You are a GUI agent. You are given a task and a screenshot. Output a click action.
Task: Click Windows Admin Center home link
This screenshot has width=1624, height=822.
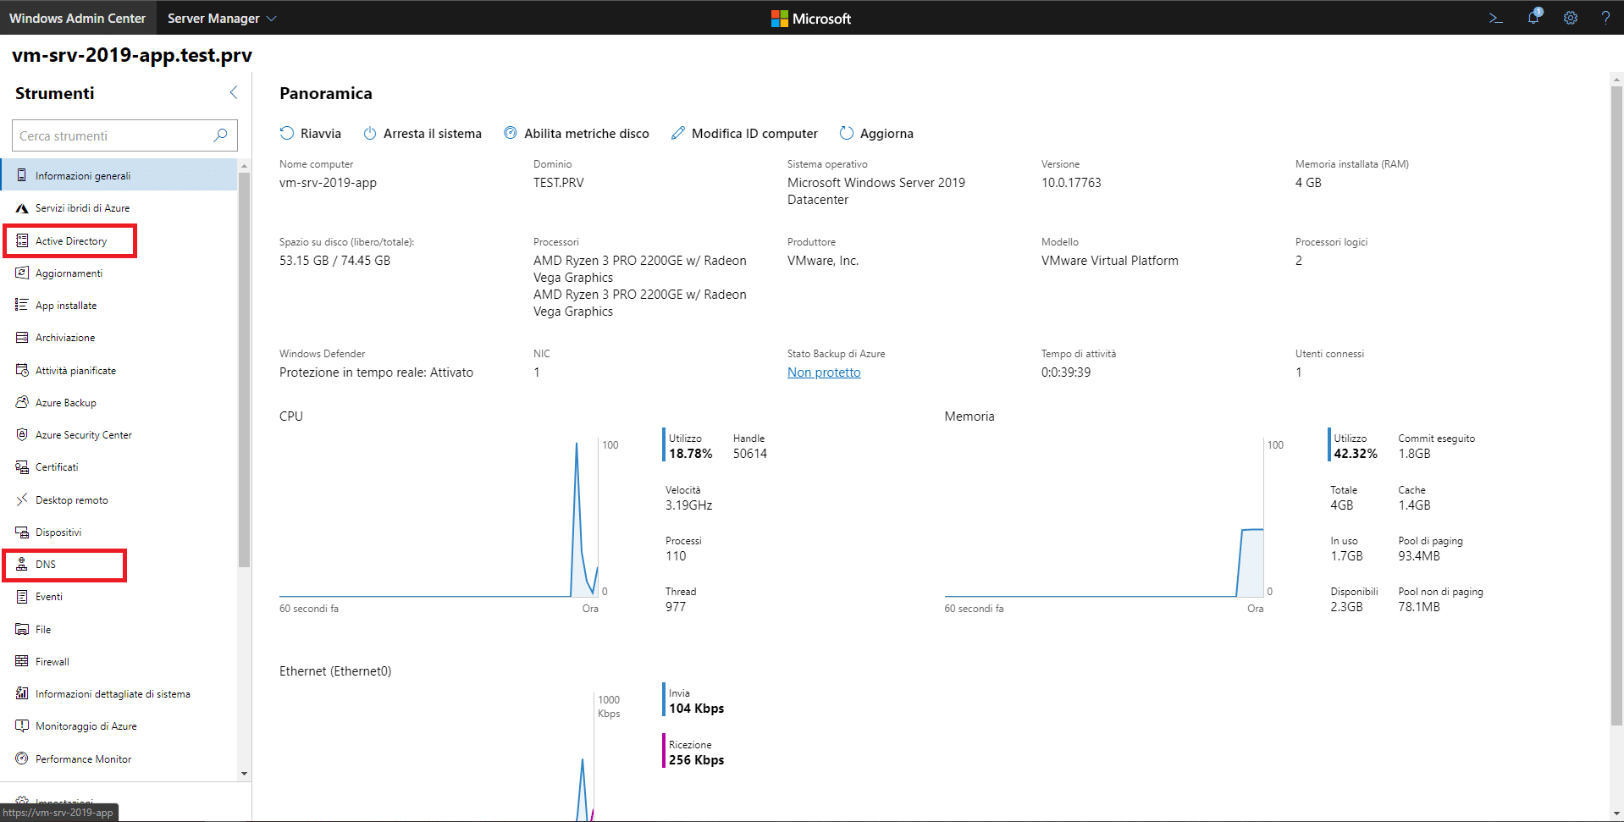(78, 18)
